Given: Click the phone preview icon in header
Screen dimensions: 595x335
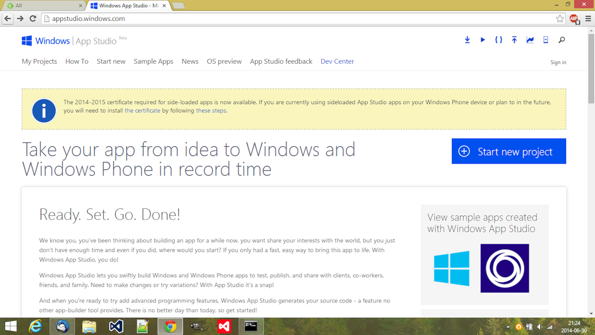Looking at the screenshot, I should pyautogui.click(x=546, y=40).
